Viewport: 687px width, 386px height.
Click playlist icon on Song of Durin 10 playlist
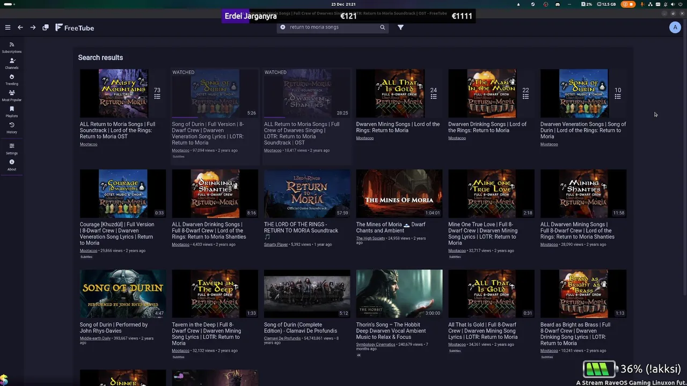[618, 96]
